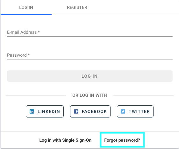The width and height of the screenshot is (179, 149).
Task: Open Log in with Single Sign-On
Action: tap(65, 140)
